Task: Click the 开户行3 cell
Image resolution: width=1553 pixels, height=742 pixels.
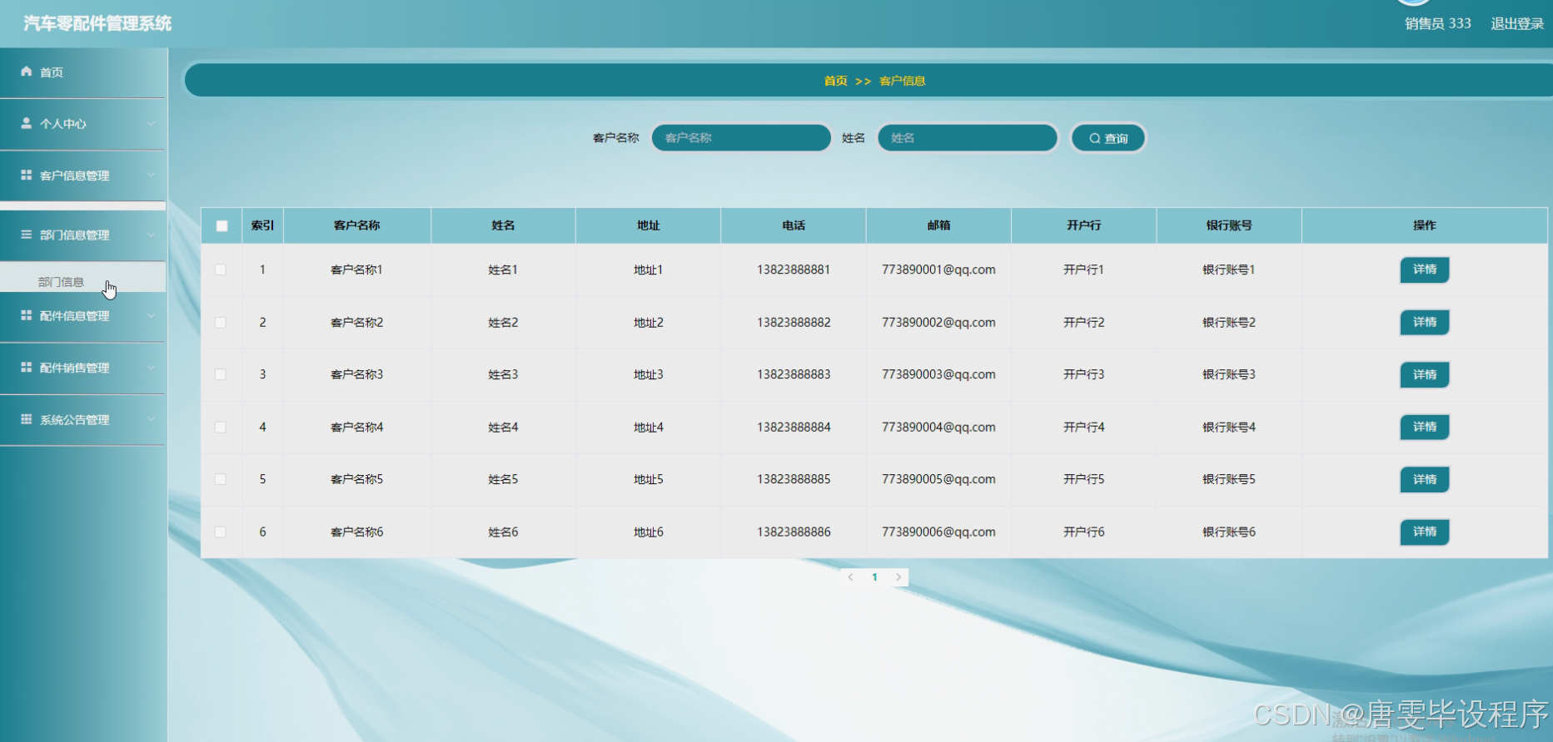Action: tap(1083, 374)
